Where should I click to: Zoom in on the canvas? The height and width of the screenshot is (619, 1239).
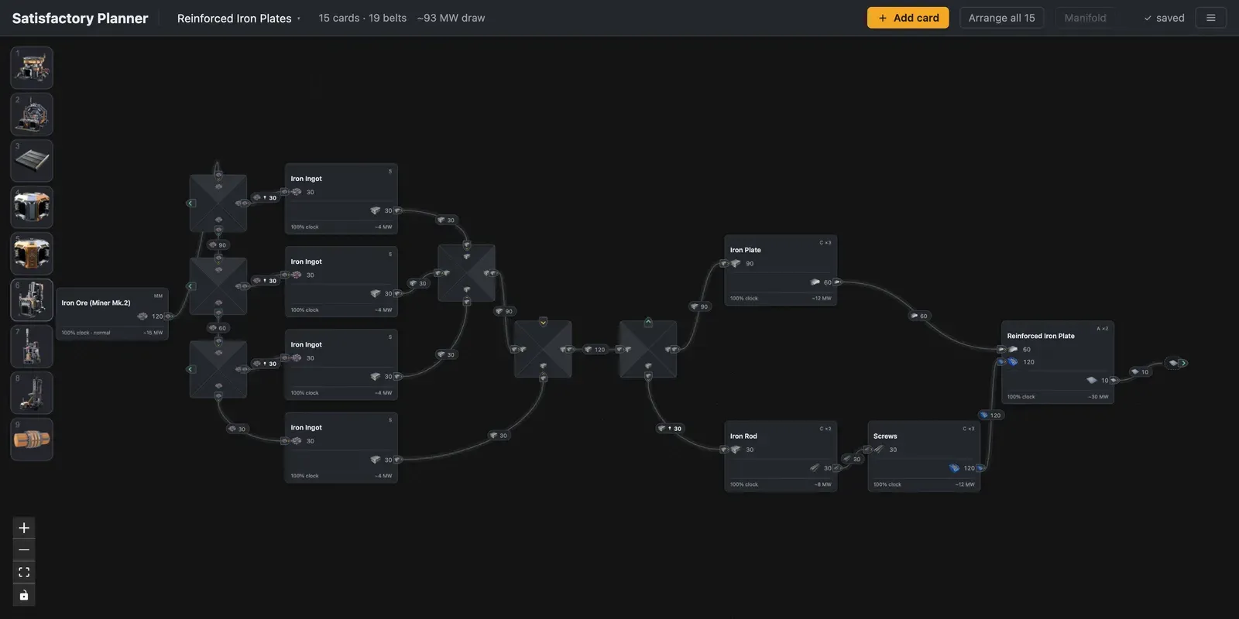point(24,528)
